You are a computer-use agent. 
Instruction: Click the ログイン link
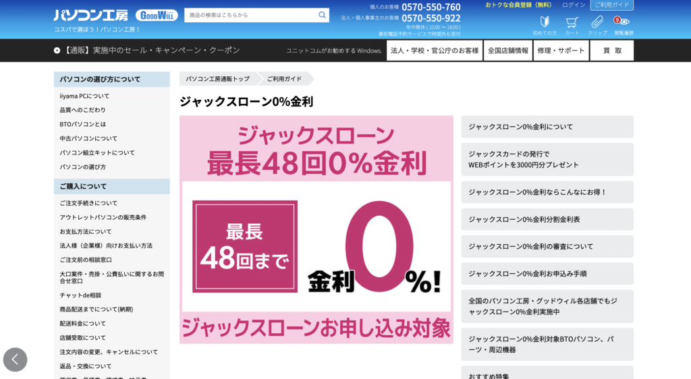(x=574, y=5)
